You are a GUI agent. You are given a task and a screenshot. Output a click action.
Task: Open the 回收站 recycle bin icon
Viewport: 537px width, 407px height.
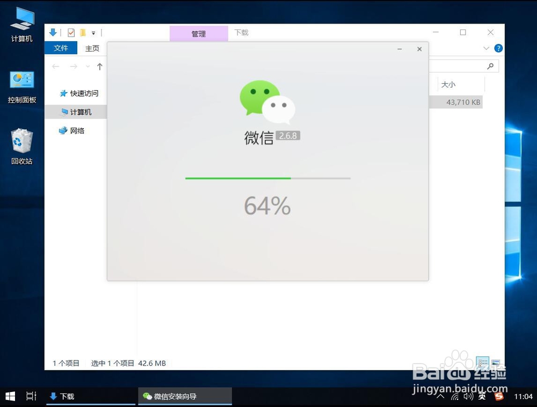(22, 146)
